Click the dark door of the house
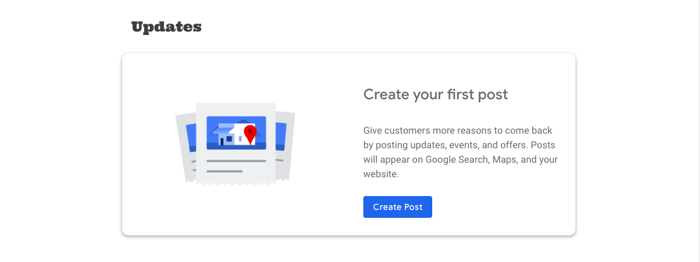700x262 pixels. [221, 141]
